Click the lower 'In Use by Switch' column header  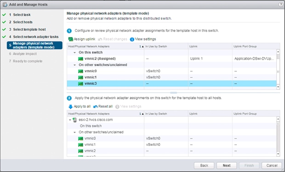coord(166,114)
